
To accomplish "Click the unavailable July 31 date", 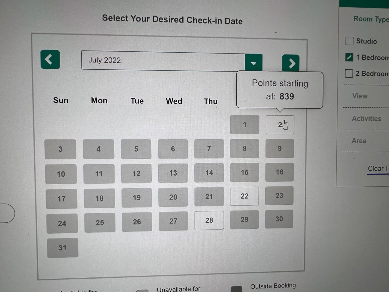I will tap(63, 248).
